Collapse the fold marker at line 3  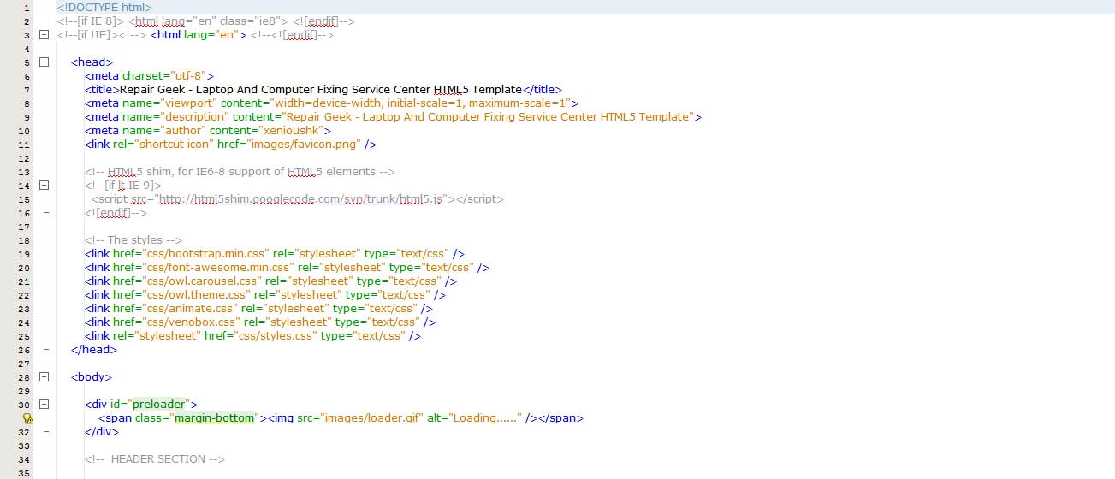44,35
